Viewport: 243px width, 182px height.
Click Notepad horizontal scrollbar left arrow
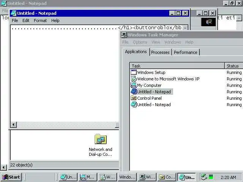pos(14,125)
